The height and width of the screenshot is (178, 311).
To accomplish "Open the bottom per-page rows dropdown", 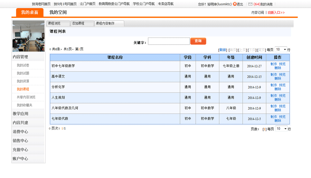I will pos(281,129).
